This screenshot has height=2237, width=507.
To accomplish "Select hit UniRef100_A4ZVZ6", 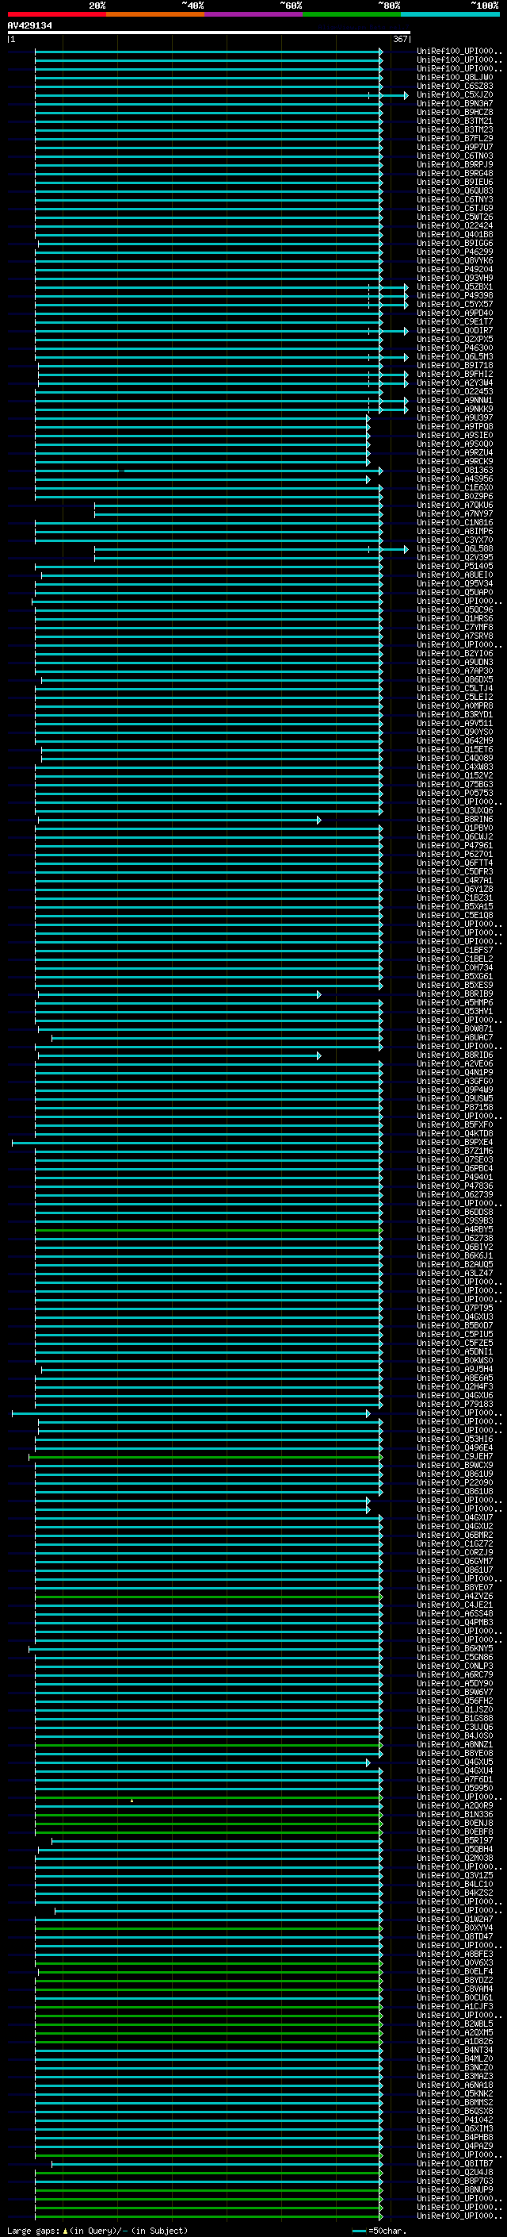I will click(x=455, y=1596).
